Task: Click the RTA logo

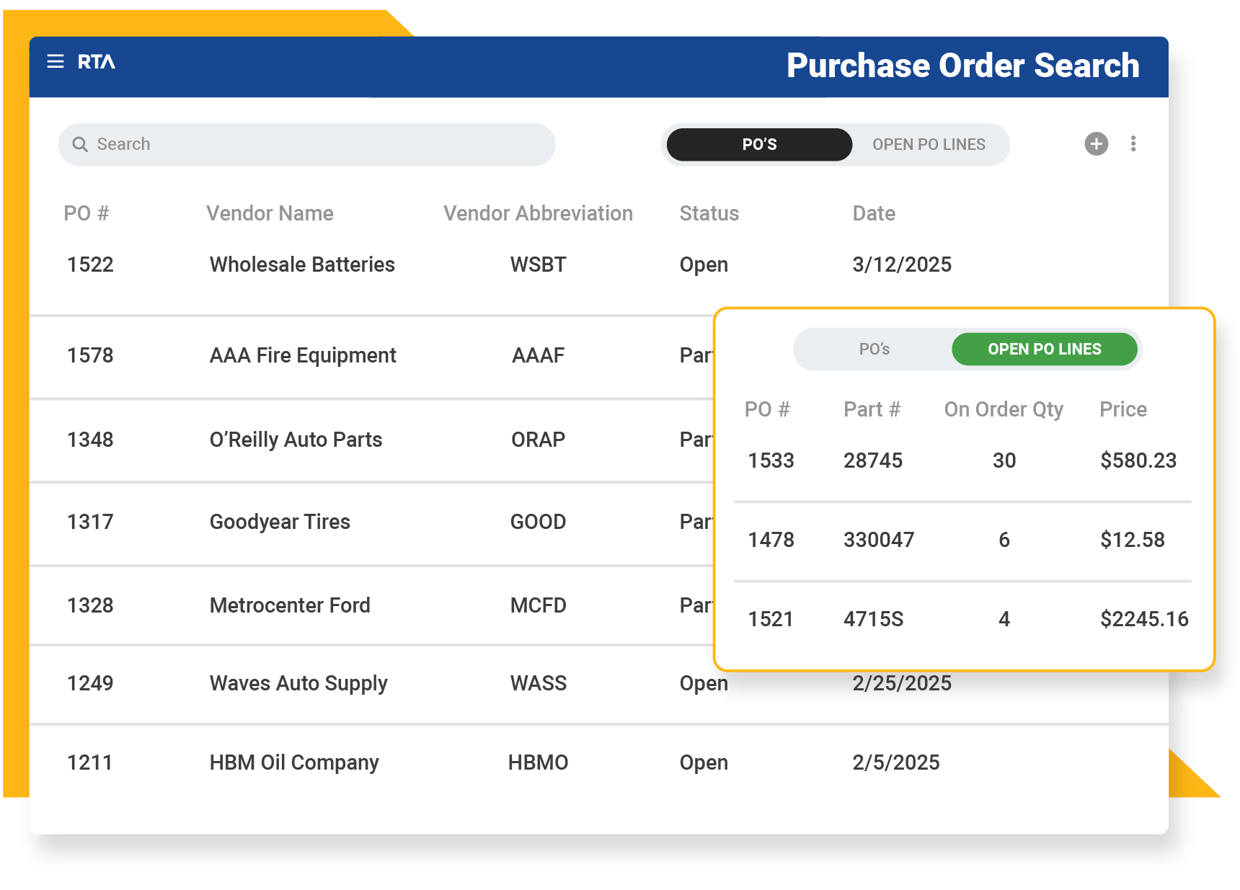Action: 97,62
